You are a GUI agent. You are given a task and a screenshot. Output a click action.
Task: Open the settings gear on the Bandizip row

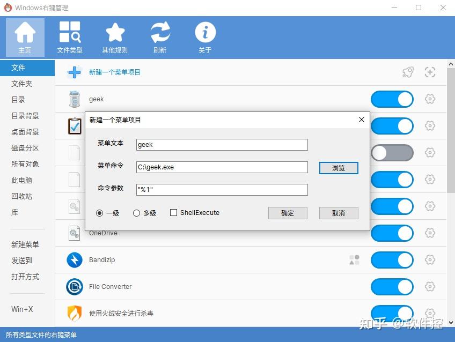pos(430,260)
